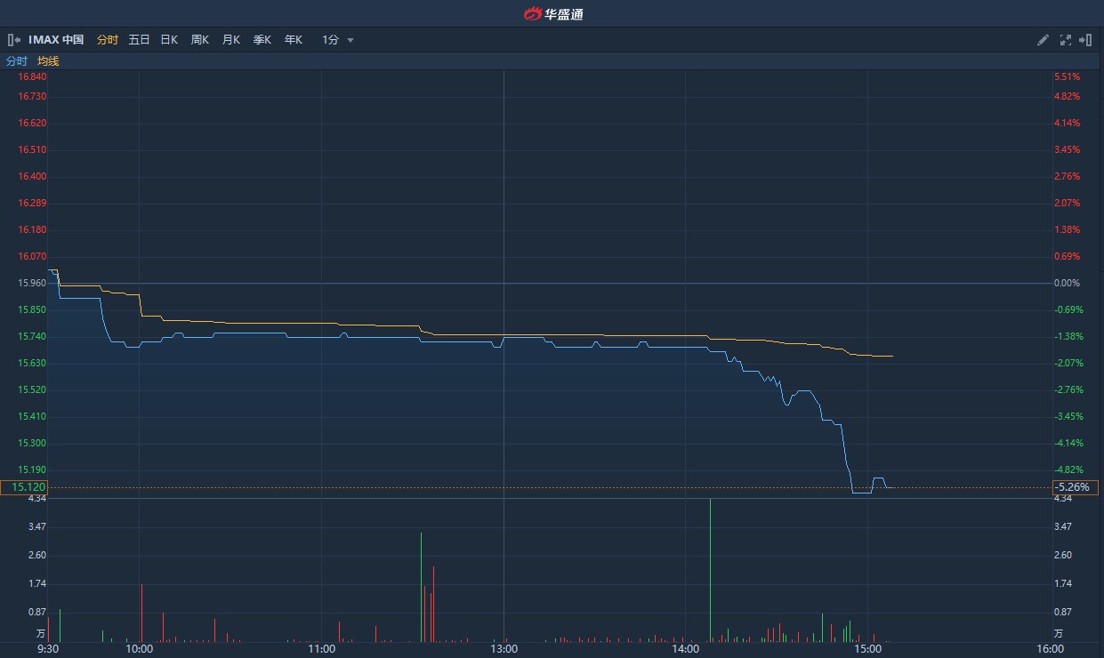Toggle the right side panel icon
This screenshot has height=658, width=1104.
click(x=1085, y=40)
